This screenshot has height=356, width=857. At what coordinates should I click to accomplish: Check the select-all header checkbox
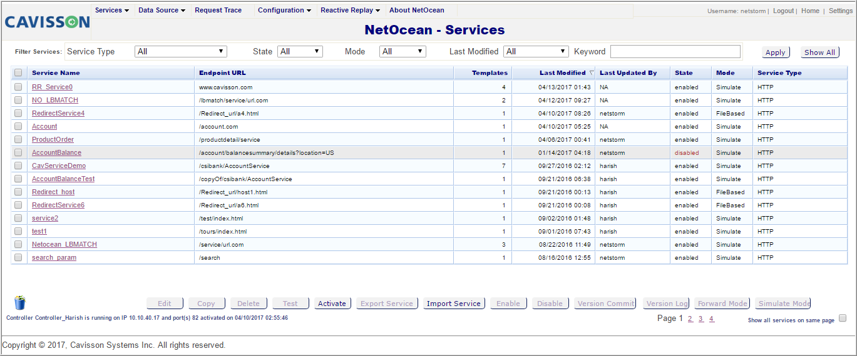(x=18, y=72)
